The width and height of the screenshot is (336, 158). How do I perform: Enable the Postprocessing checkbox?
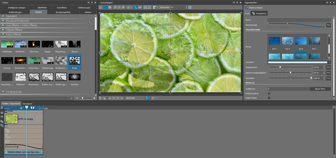point(269,94)
